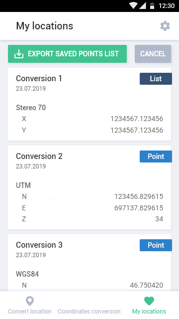Tap the Point badge on Conversion 2
179x319 pixels.
tap(156, 157)
